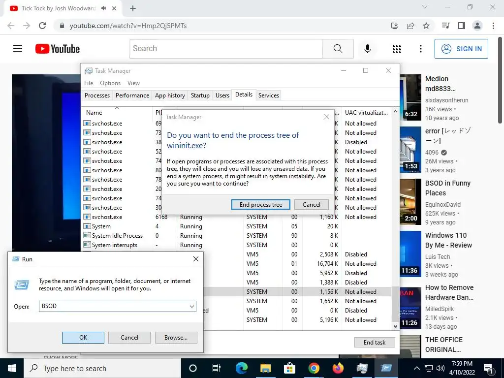Click Task Manager scrollbar up arrow
This screenshot has height=378, width=504.
pos(395,112)
